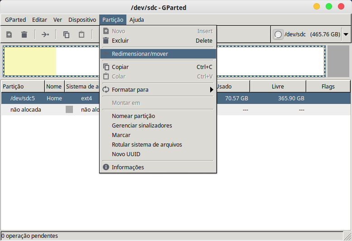
Task: Click the red close window button
Action: click(x=341, y=6)
